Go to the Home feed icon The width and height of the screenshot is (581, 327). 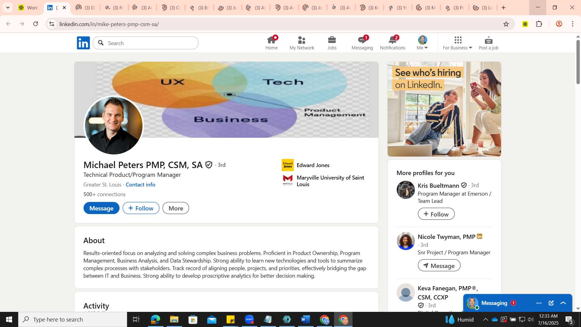click(271, 43)
